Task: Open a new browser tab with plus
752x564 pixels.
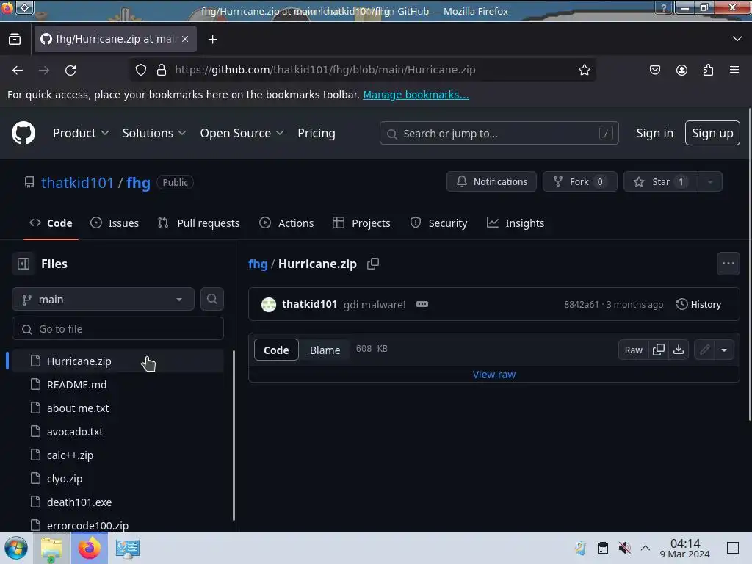Action: (212, 40)
